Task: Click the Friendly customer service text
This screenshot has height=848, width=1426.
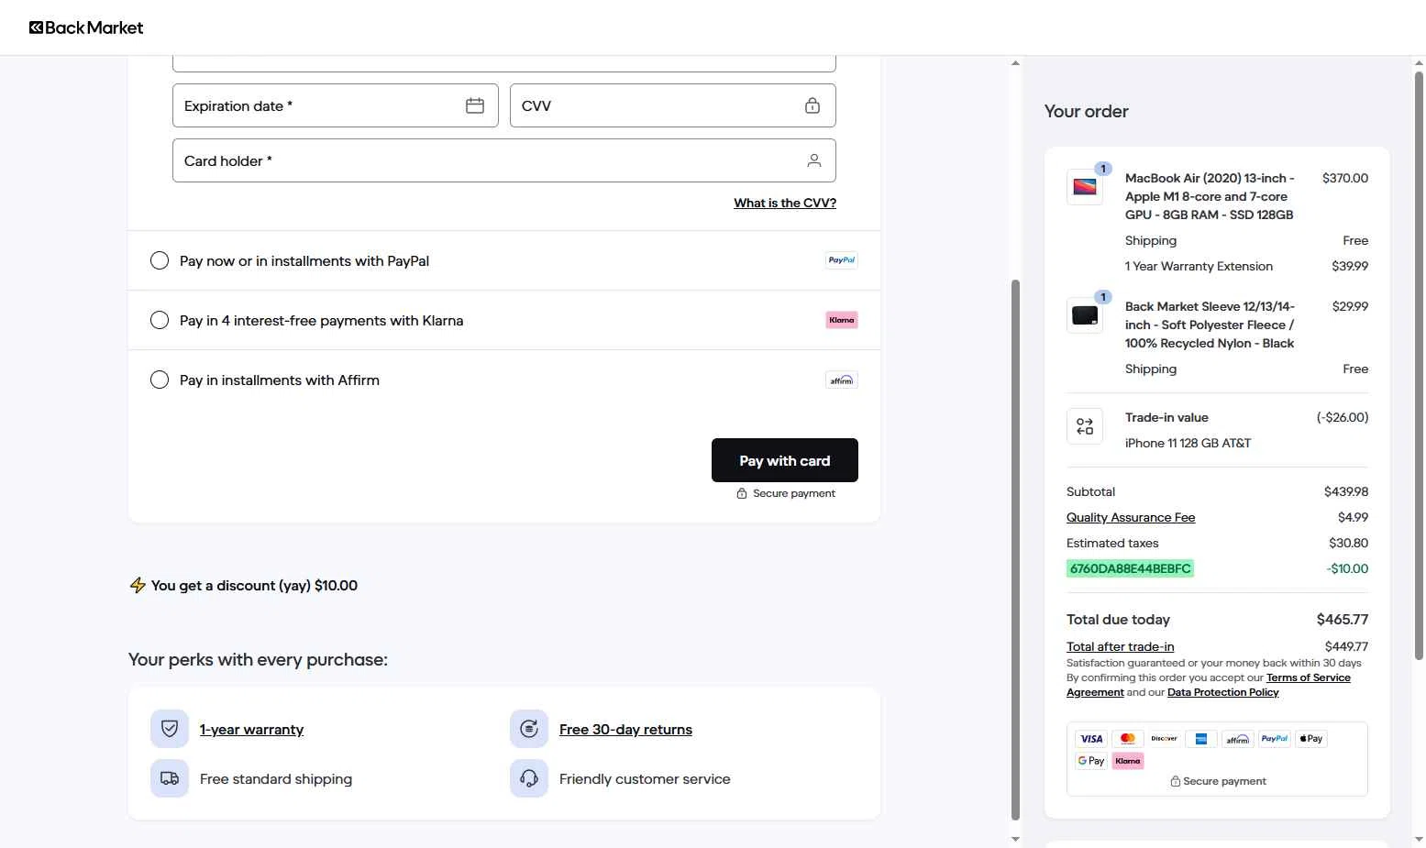Action: tap(645, 778)
